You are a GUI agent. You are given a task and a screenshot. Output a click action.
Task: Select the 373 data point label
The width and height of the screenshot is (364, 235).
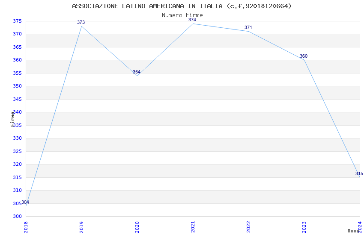pyautogui.click(x=81, y=23)
